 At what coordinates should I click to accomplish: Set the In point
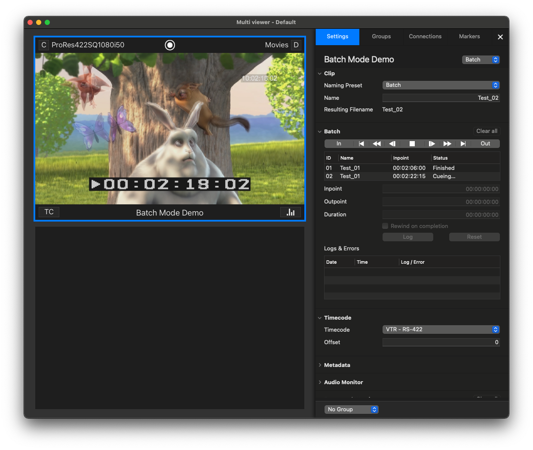pyautogui.click(x=339, y=144)
